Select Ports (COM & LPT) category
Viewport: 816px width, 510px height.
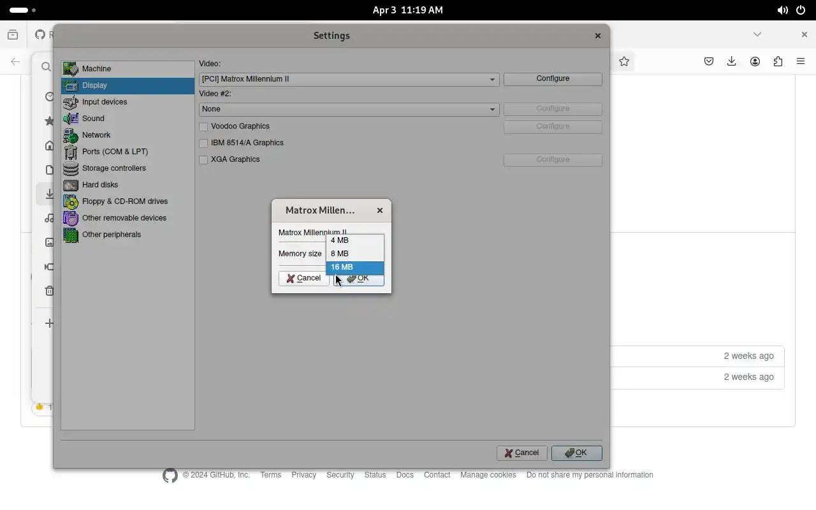(127, 152)
